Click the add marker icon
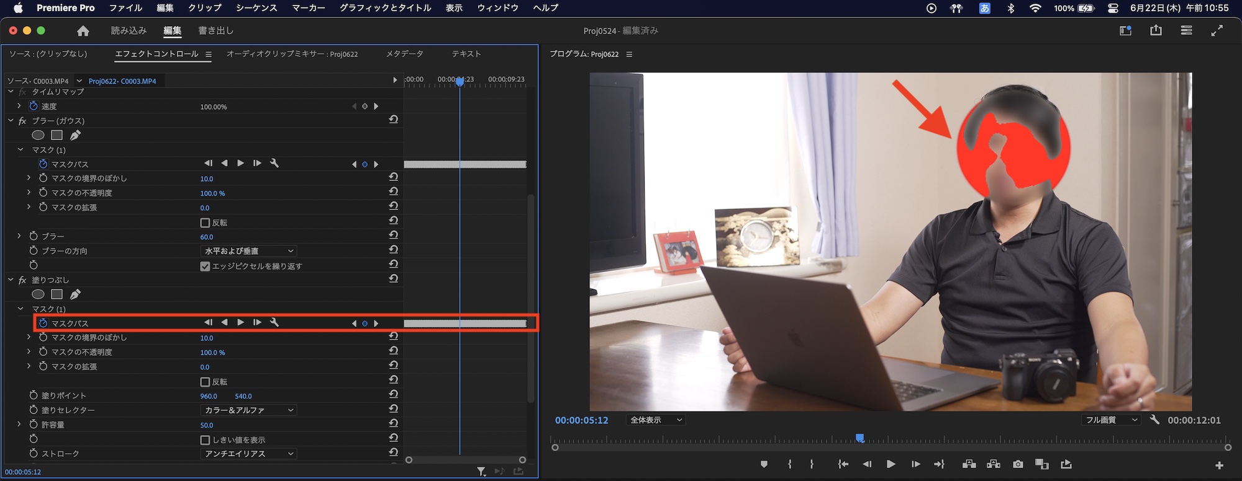The image size is (1242, 481). (x=764, y=464)
